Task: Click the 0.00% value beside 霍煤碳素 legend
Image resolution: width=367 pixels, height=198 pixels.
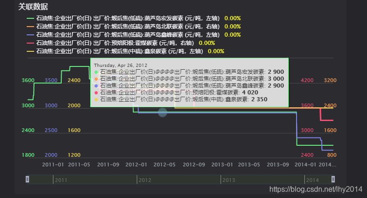Action: (x=207, y=43)
